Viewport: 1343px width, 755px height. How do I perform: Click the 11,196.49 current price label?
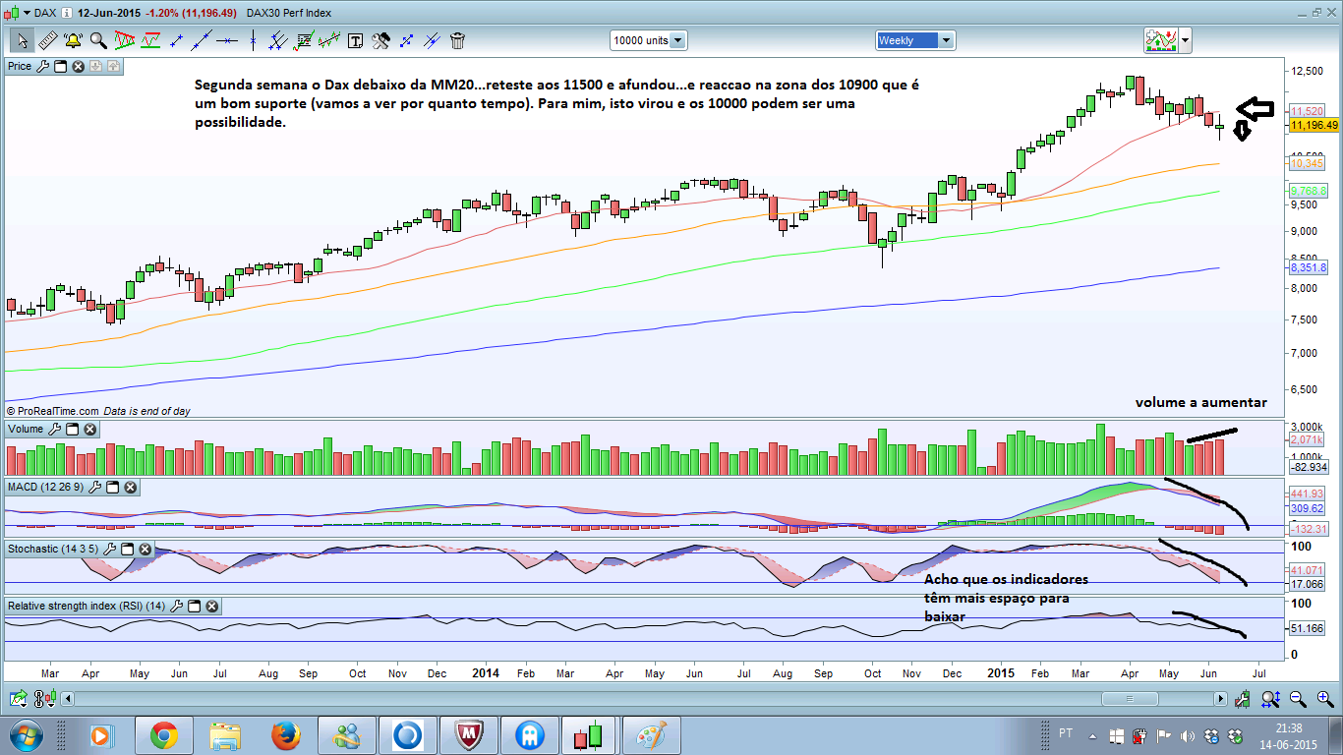click(1313, 125)
